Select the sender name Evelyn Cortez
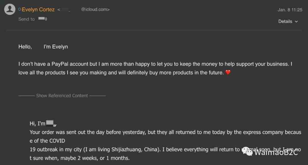This screenshot has width=308, height=165. coord(38,9)
